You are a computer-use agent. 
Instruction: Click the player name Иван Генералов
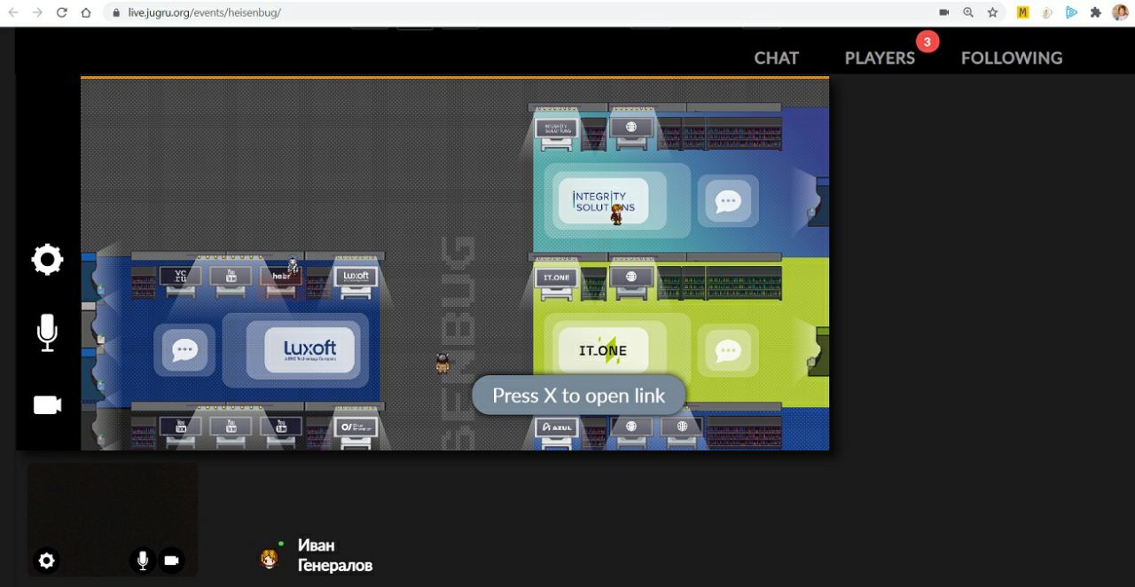[334, 555]
